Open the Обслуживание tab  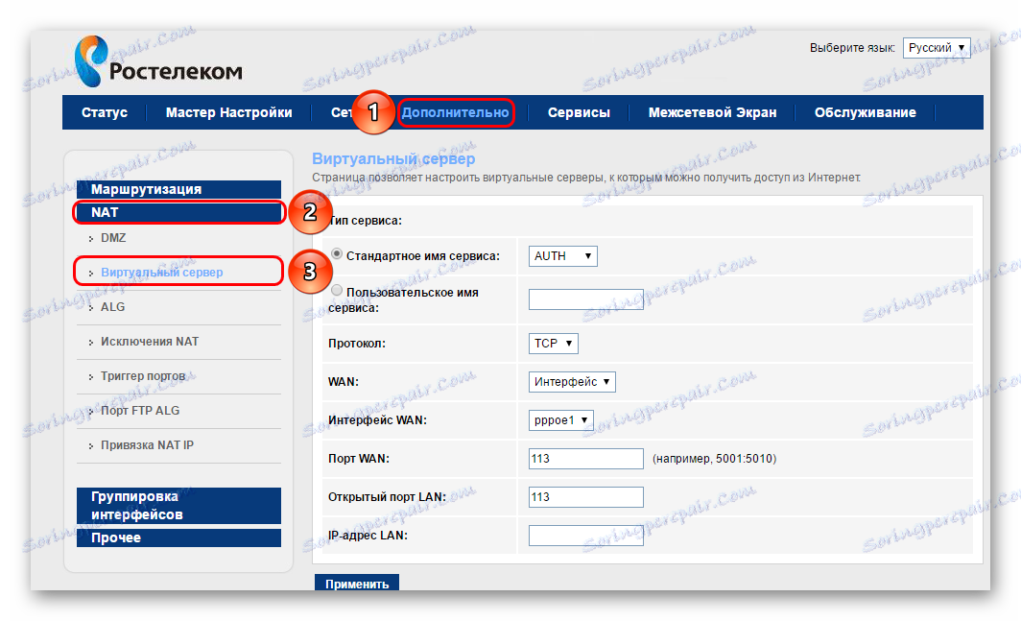[865, 112]
